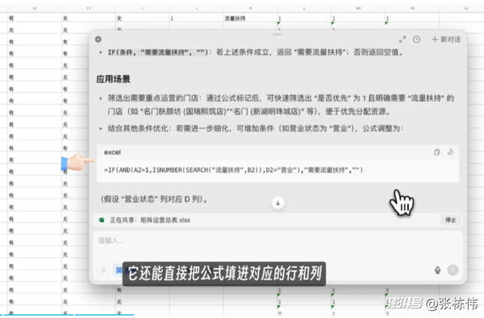Copy the excel code block contents
This screenshot has width=484, height=318.
(x=436, y=152)
